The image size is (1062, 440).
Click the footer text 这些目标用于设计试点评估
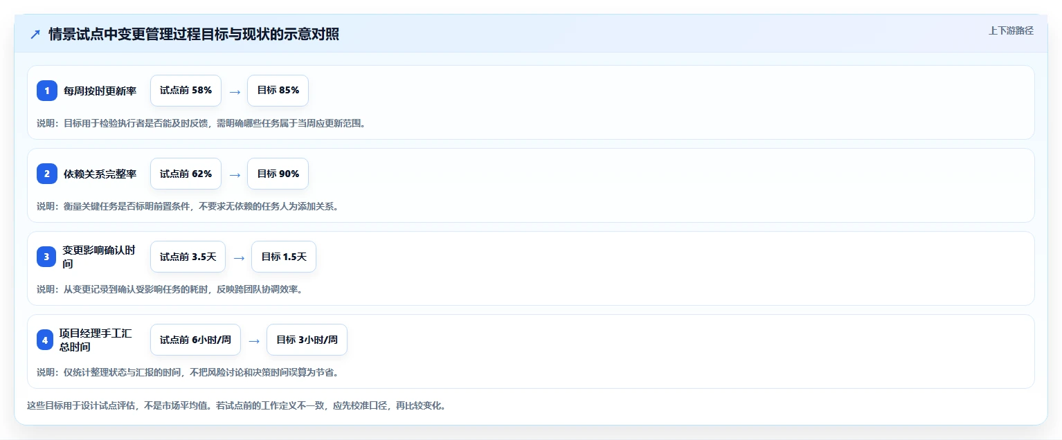pyautogui.click(x=236, y=405)
